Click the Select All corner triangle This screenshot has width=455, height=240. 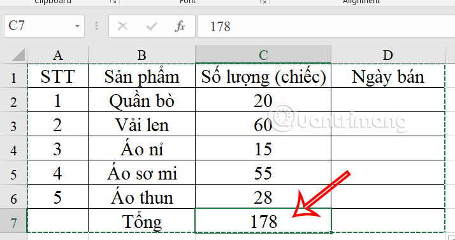pos(18,55)
